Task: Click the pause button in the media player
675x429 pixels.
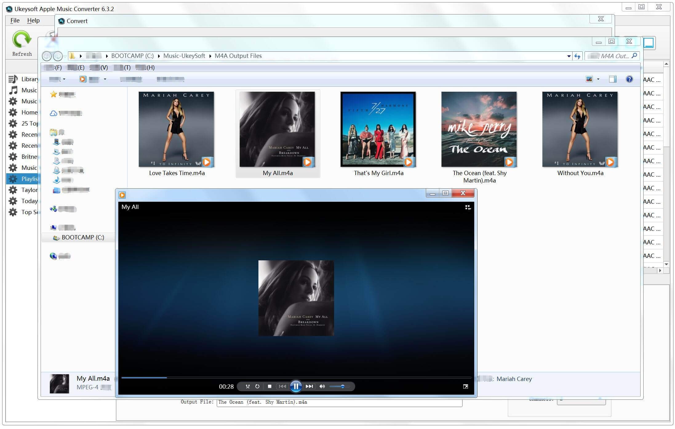Action: click(x=295, y=386)
